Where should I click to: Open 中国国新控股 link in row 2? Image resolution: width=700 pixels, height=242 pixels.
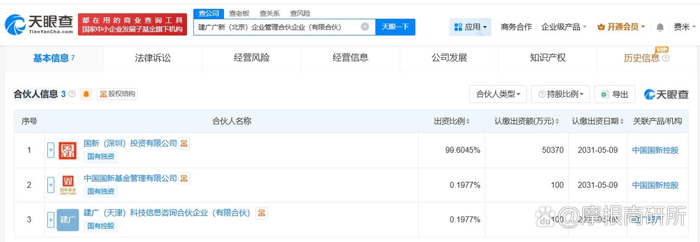tap(655, 185)
